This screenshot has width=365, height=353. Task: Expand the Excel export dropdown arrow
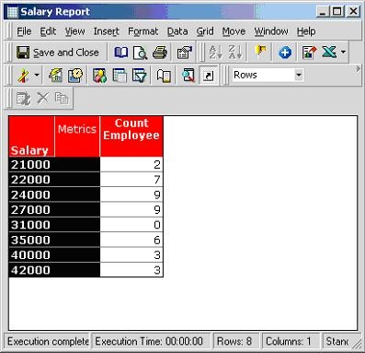coord(343,53)
